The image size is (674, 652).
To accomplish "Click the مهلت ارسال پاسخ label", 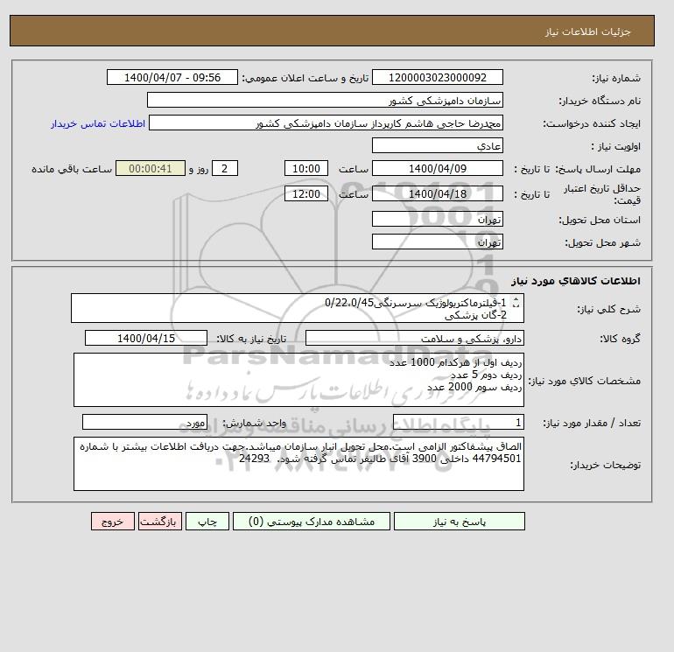I will pos(598,169).
